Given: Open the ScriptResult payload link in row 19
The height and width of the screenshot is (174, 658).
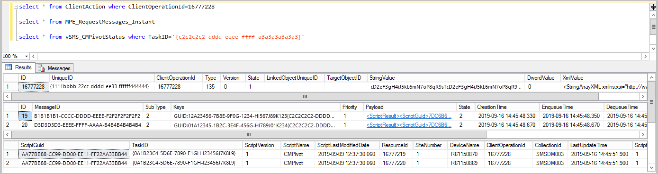Looking at the screenshot, I should point(408,116).
